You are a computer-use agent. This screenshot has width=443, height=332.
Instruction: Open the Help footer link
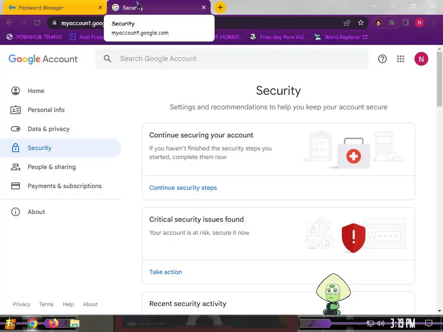(68, 304)
